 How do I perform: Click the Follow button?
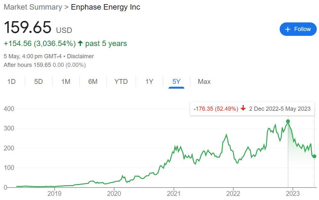pyautogui.click(x=298, y=29)
